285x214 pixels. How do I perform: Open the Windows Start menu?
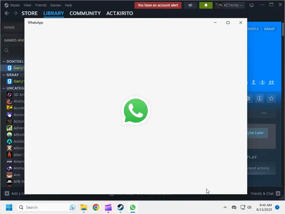pyautogui.click(x=9, y=207)
